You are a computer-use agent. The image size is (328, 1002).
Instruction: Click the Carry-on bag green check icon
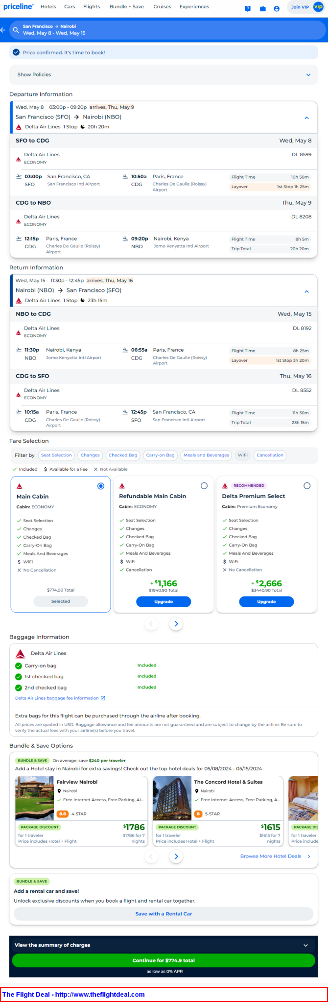pos(19,666)
